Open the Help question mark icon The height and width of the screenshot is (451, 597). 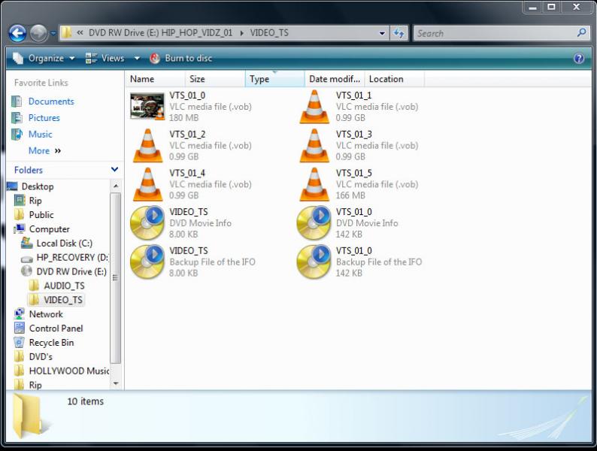(578, 58)
